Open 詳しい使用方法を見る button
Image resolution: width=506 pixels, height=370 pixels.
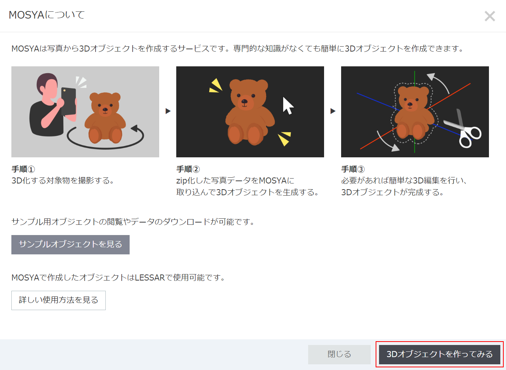pyautogui.click(x=58, y=300)
